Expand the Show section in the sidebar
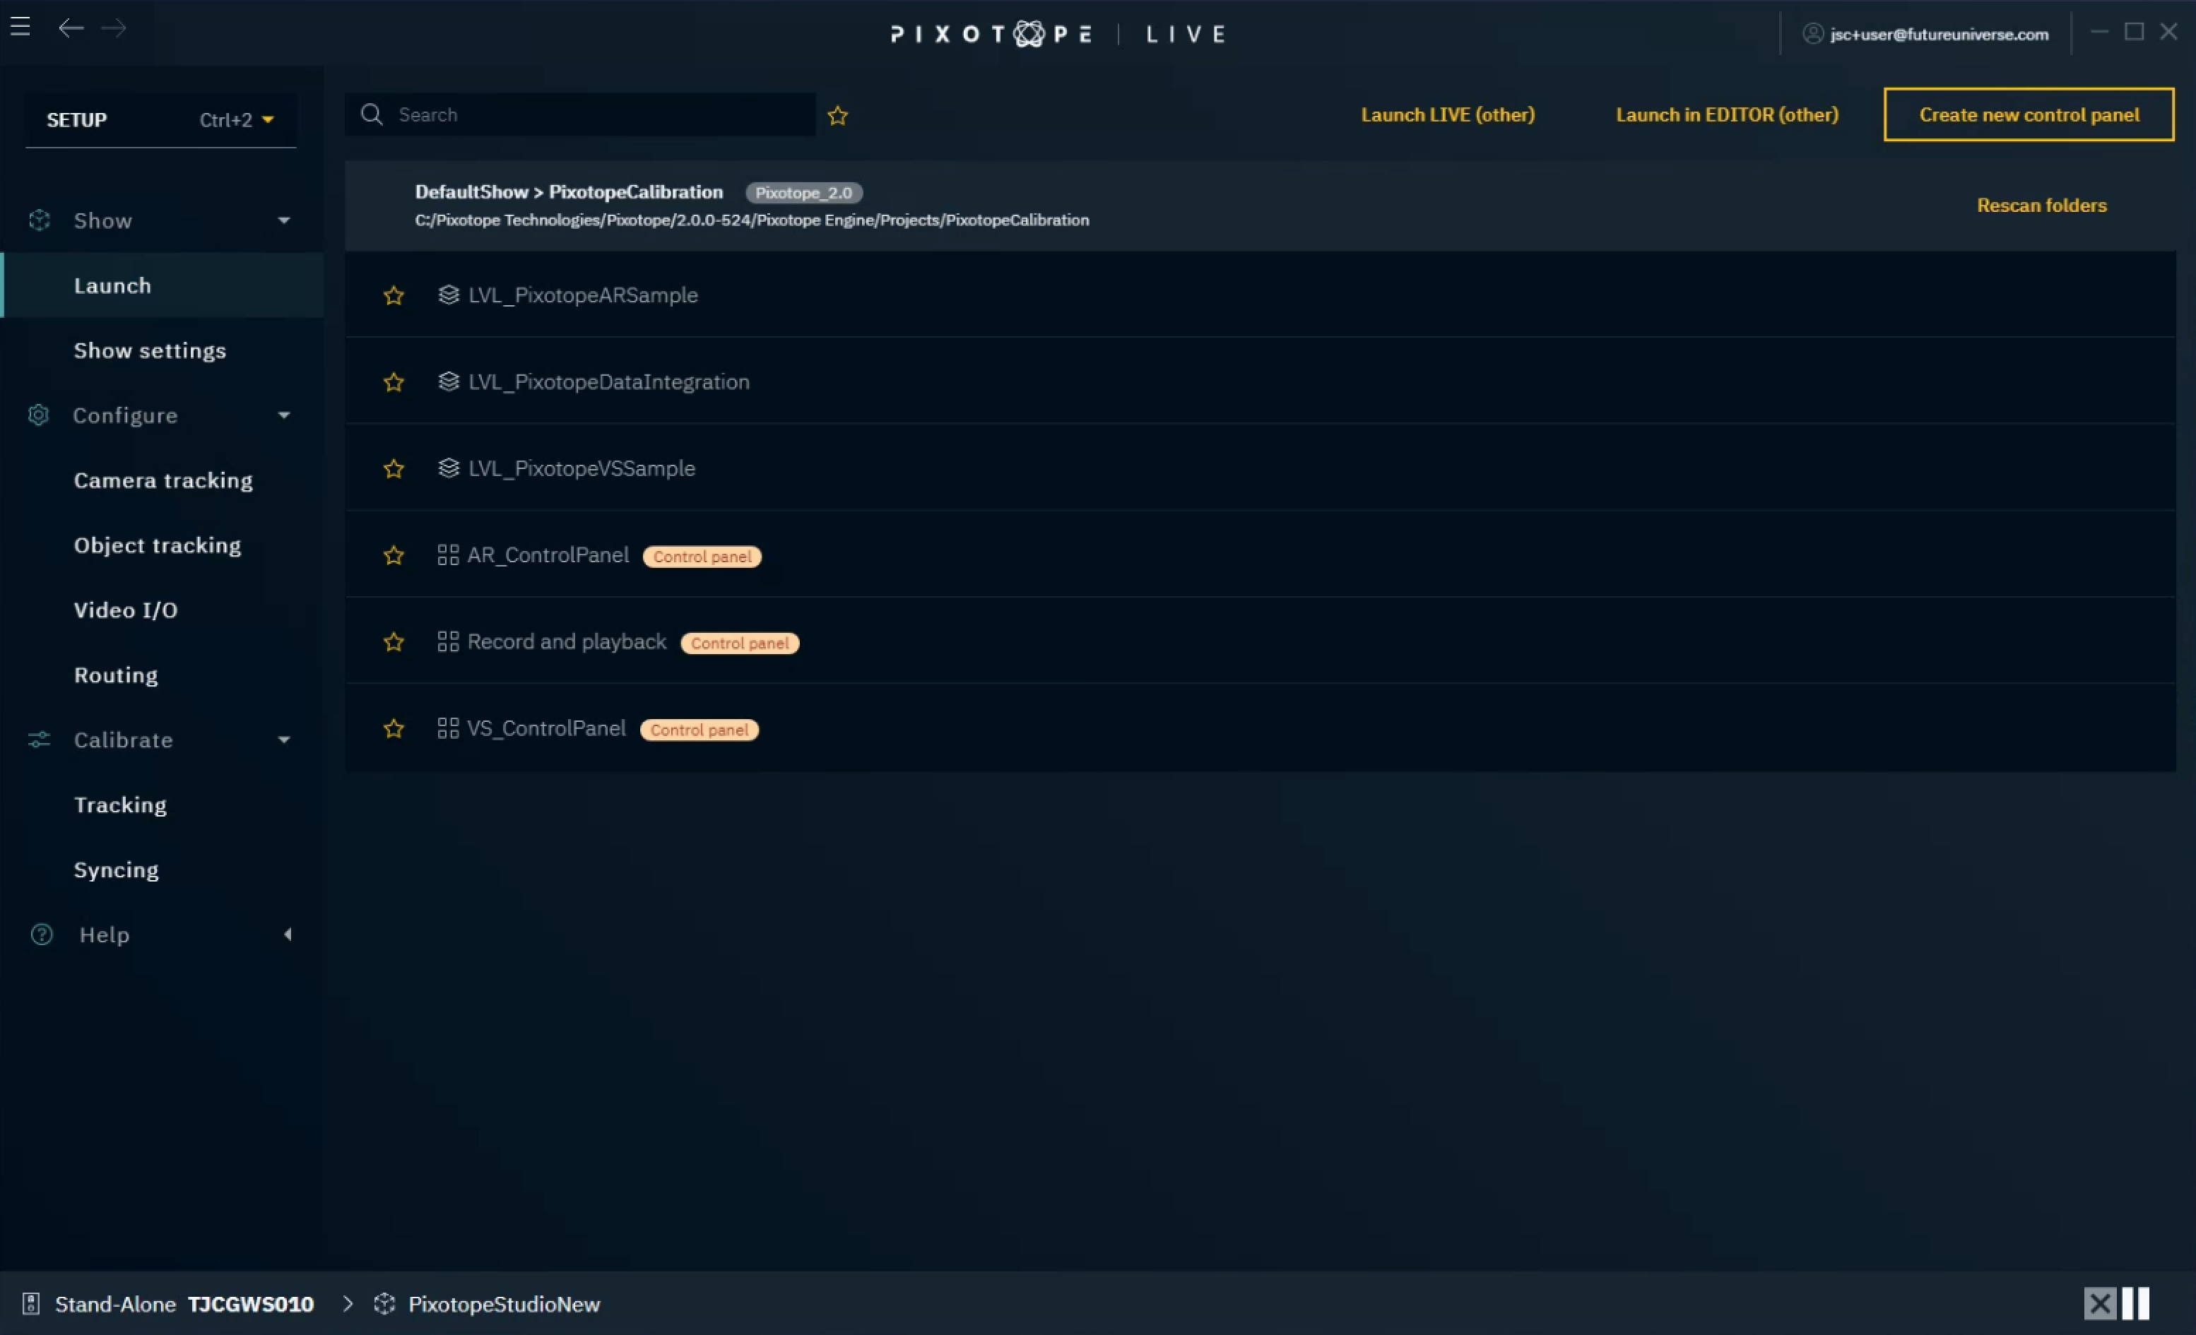Viewport: 2196px width, 1335px height. [283, 220]
